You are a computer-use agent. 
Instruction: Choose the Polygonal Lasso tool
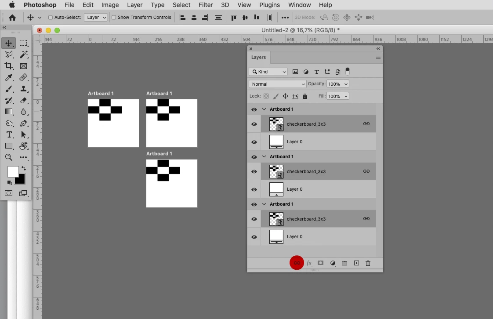tap(9, 54)
